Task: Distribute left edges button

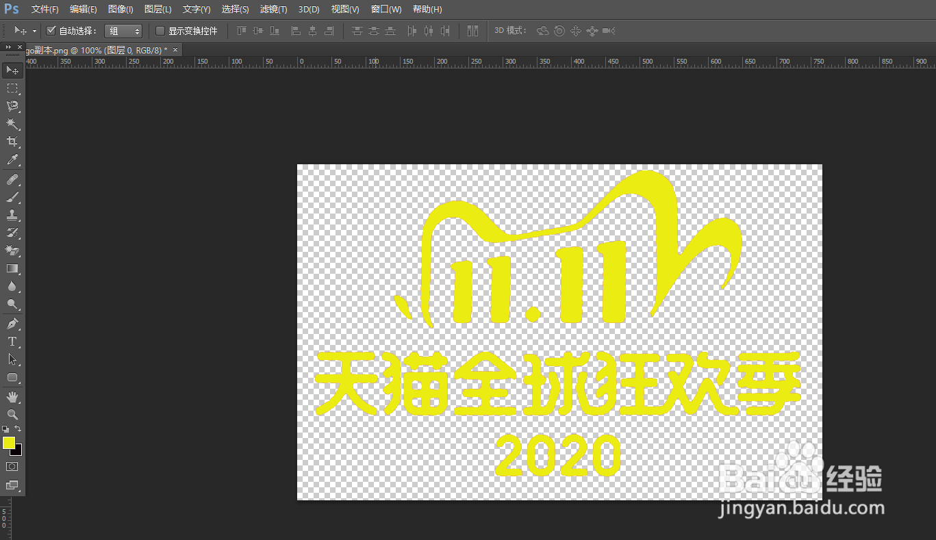Action: pyautogui.click(x=412, y=31)
